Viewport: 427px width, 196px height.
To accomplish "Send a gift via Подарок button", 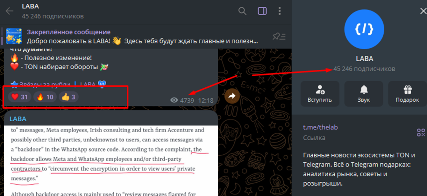I will [408, 94].
